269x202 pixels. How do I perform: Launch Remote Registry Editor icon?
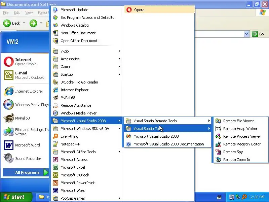click(x=218, y=144)
